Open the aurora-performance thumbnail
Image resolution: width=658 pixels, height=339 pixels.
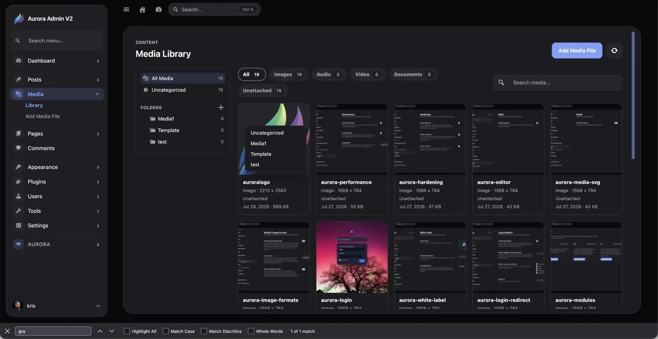tap(352, 139)
